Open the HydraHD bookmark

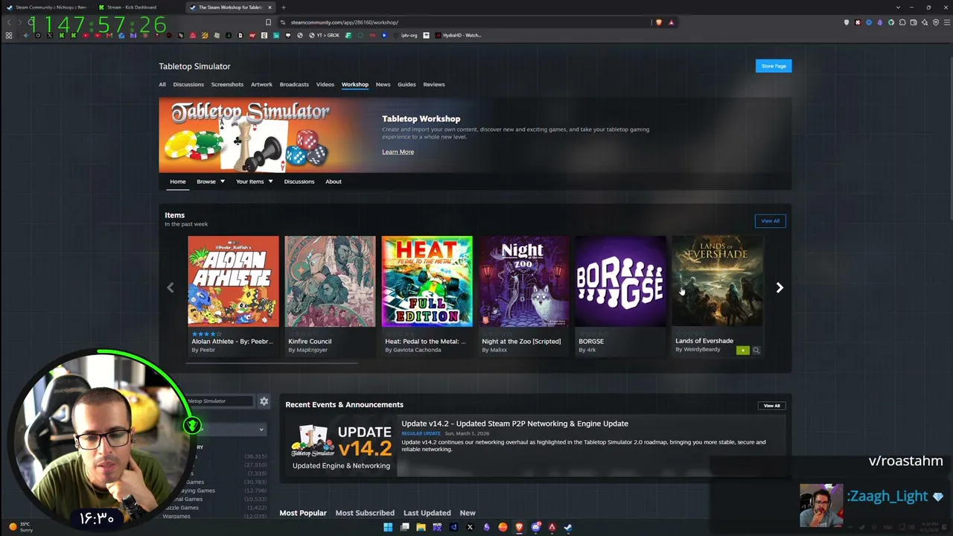pos(457,35)
